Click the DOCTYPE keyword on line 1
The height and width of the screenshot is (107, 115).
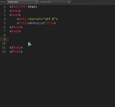(20, 7)
